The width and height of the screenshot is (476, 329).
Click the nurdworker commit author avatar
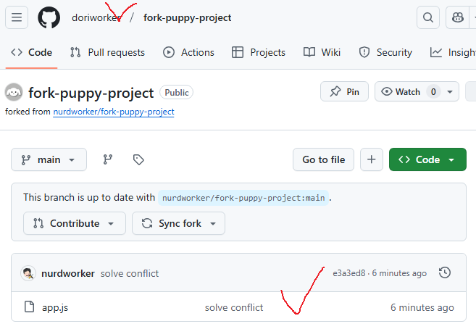click(28, 273)
